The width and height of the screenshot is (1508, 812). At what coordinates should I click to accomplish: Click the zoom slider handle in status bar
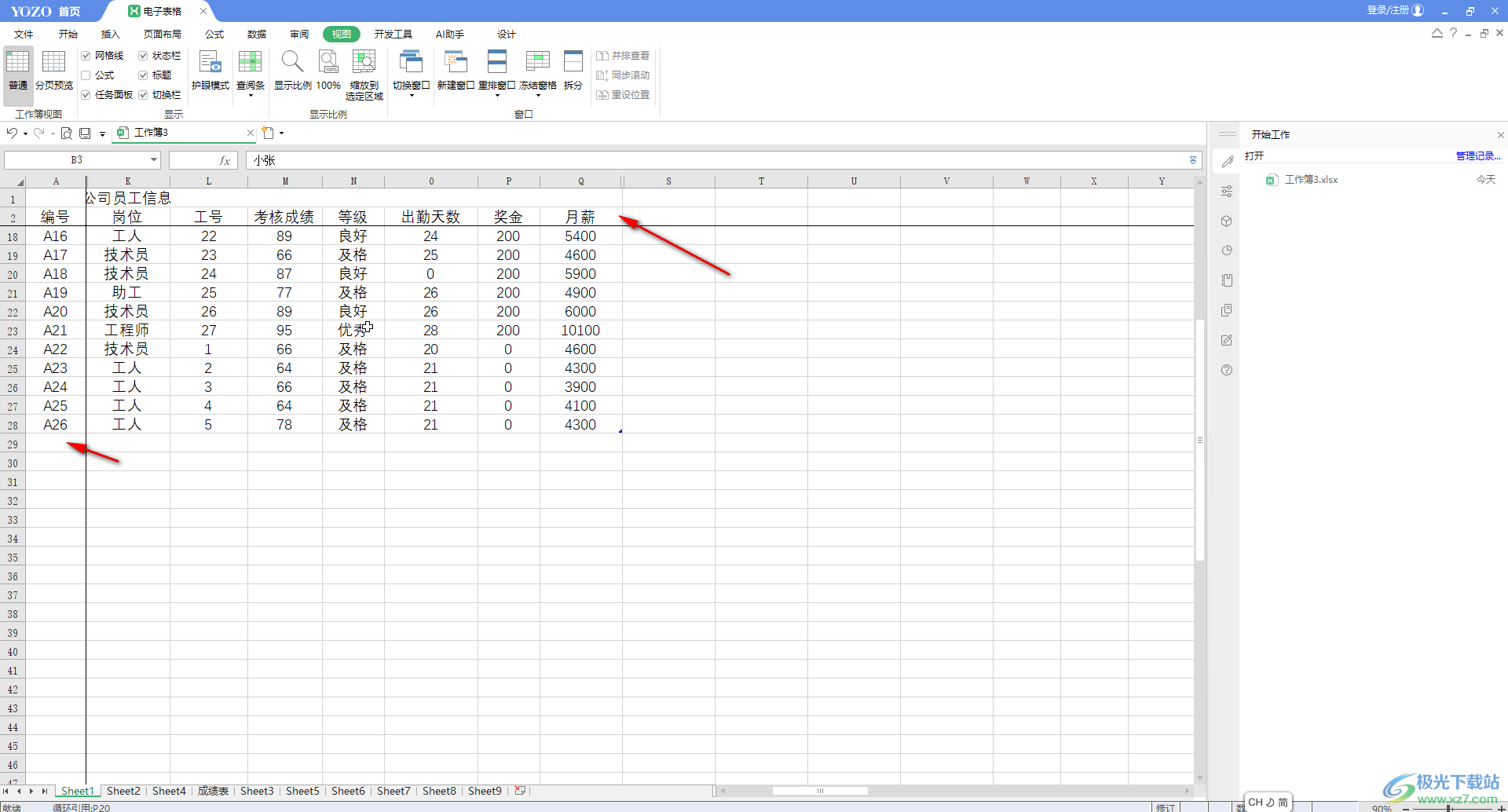(1448, 807)
